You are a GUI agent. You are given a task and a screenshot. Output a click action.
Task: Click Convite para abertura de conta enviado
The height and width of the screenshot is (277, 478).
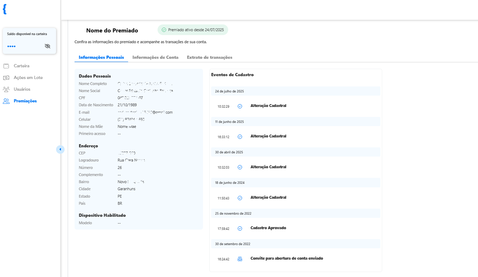tap(287, 258)
